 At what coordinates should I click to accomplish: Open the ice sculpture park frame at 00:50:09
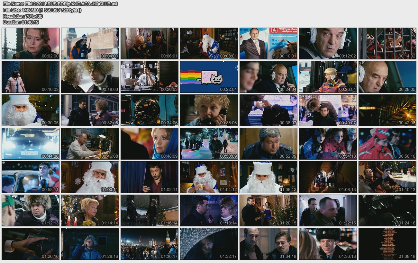tap(209, 144)
